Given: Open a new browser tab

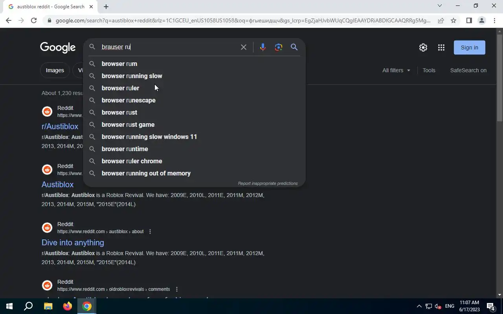Looking at the screenshot, I should pyautogui.click(x=106, y=7).
